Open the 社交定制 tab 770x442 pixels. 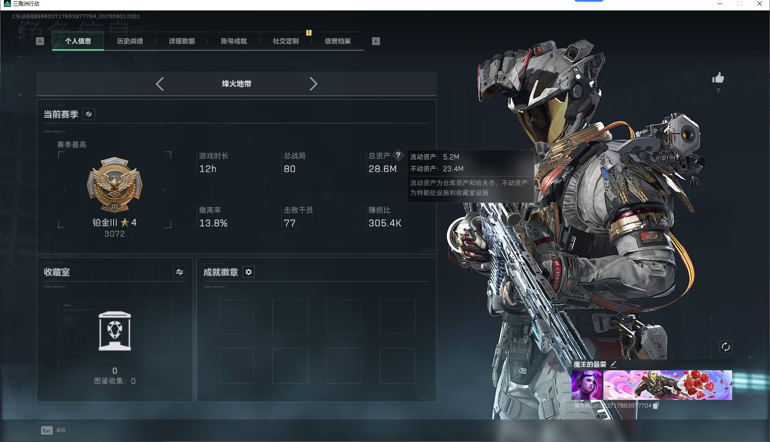click(286, 41)
